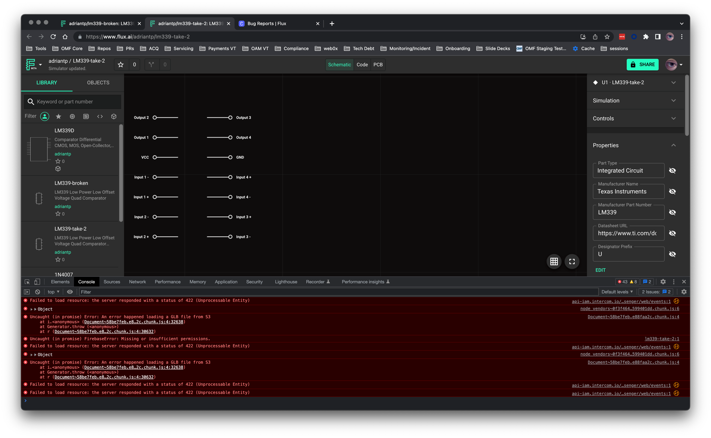
Task: Hide the Manufacturer Part Number property
Action: (672, 212)
